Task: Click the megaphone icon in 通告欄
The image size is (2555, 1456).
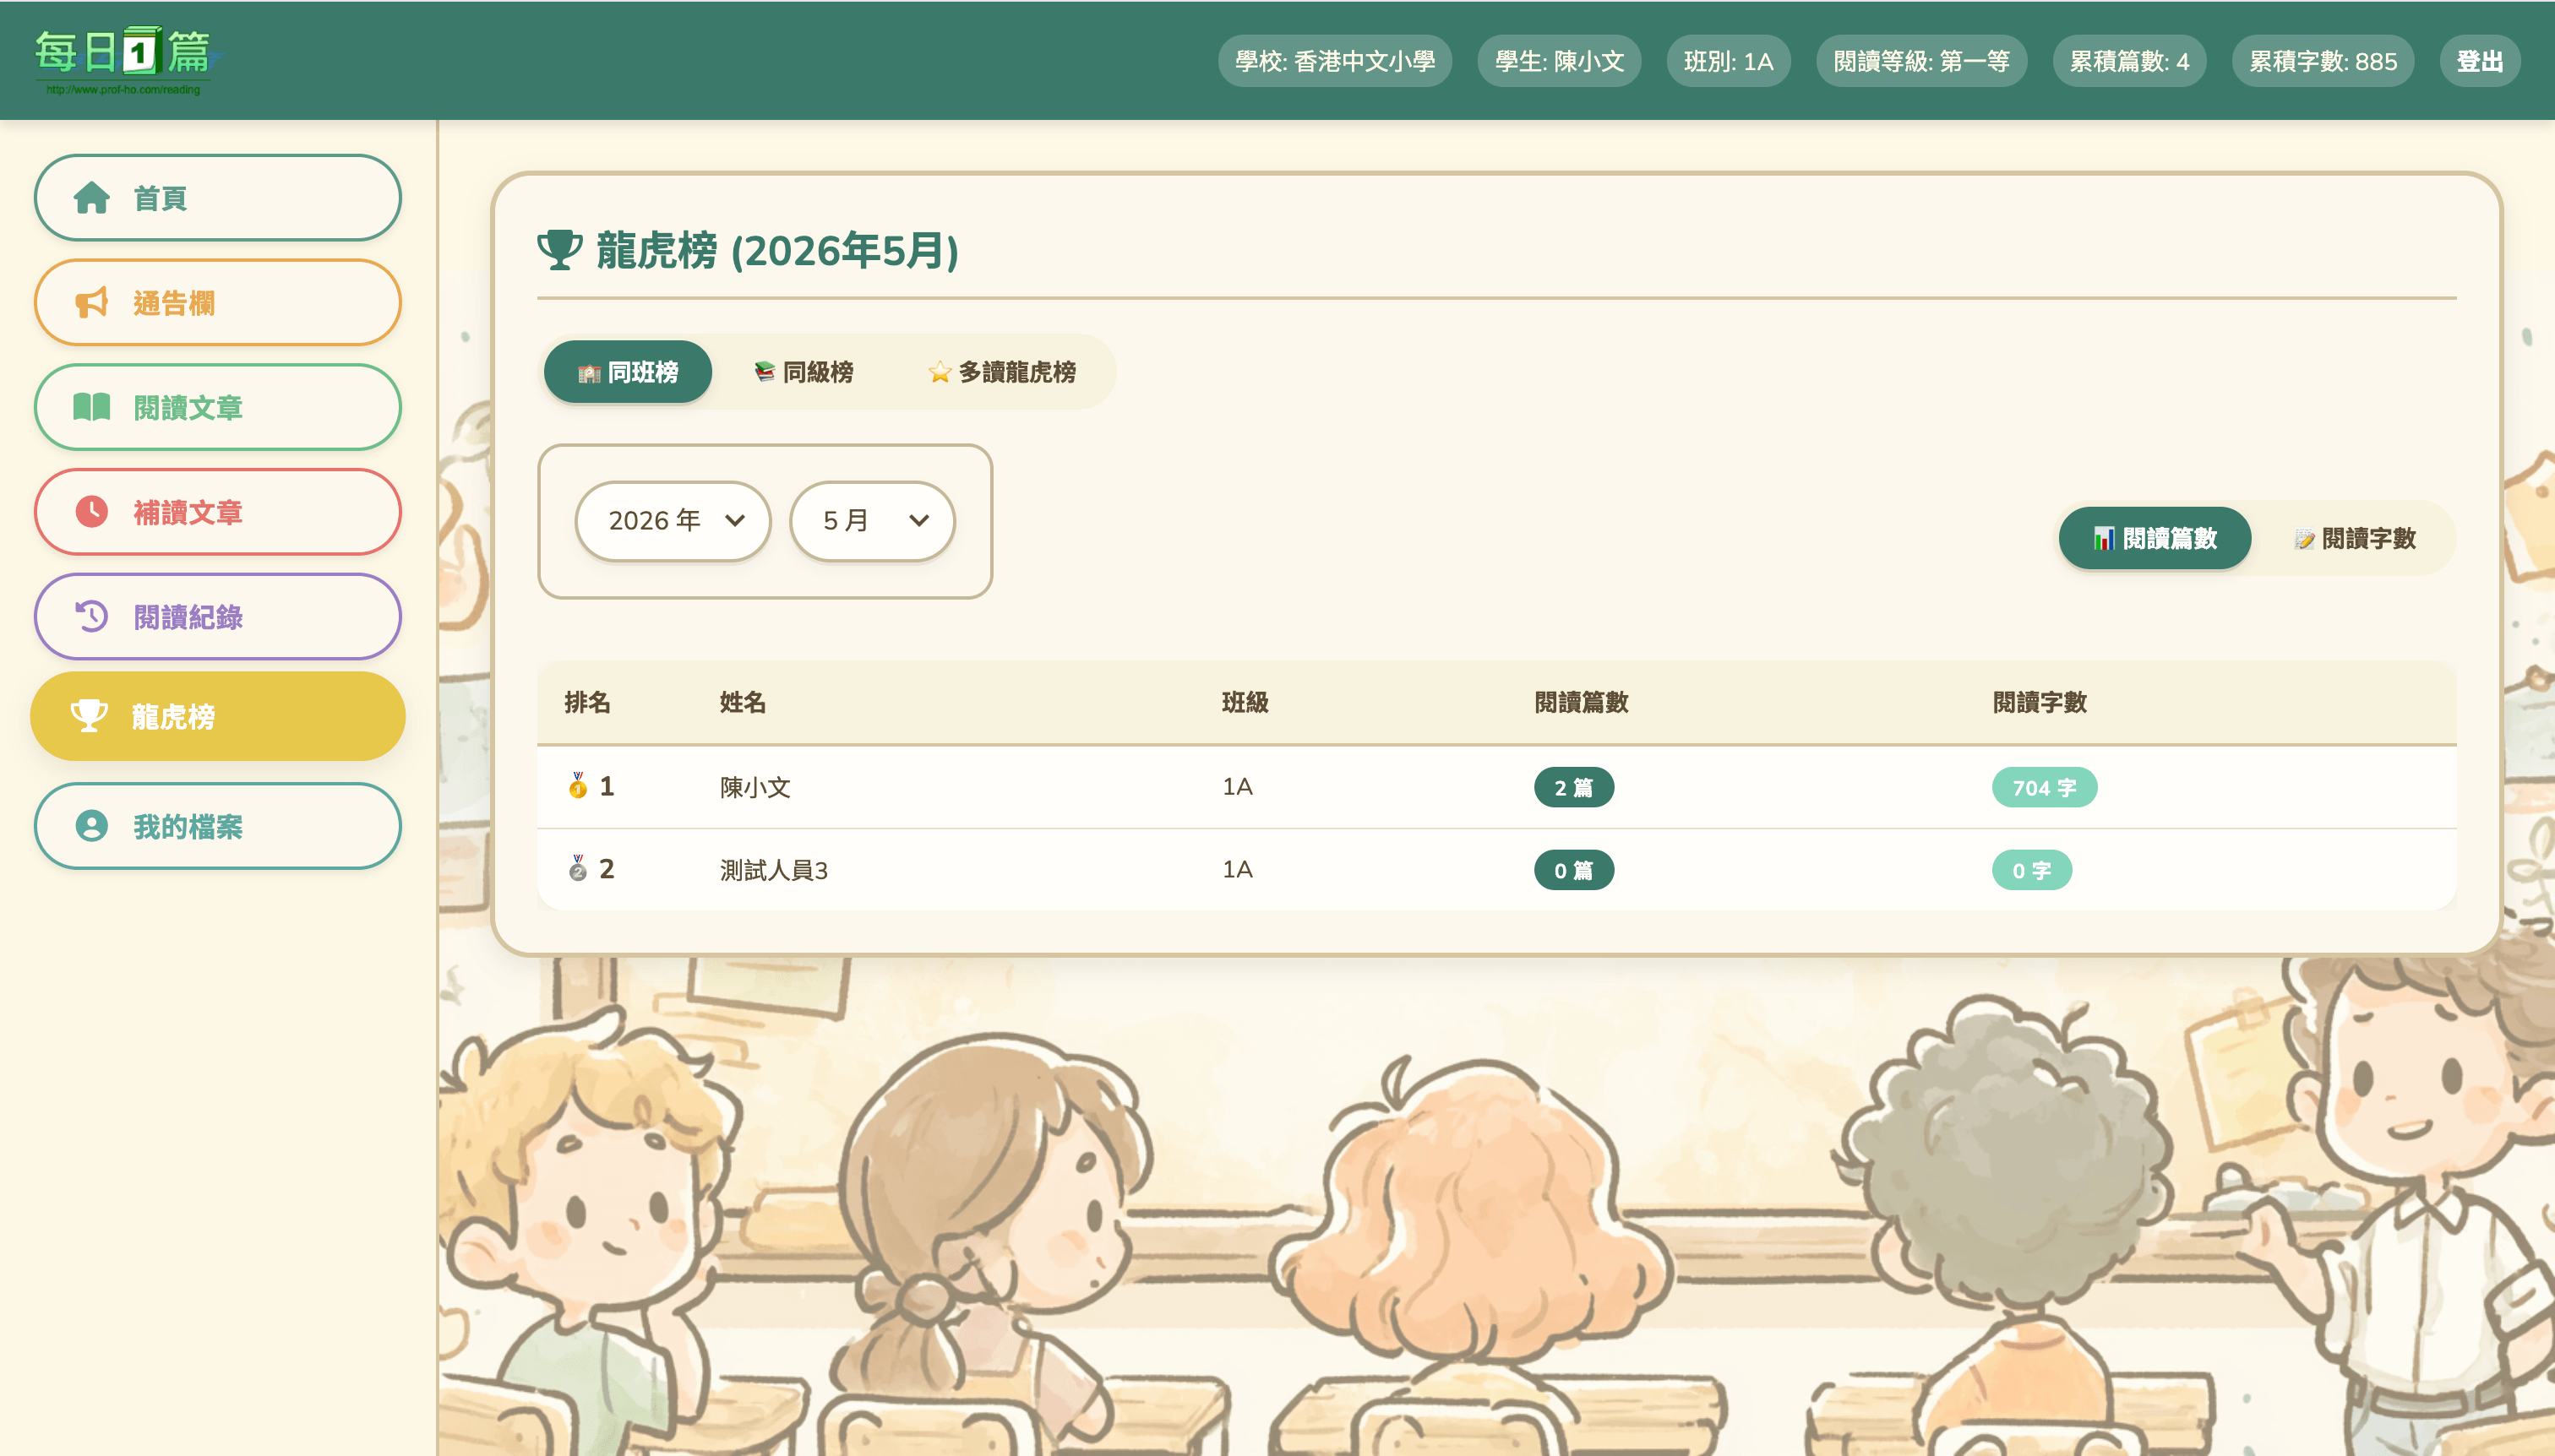Action: click(91, 303)
